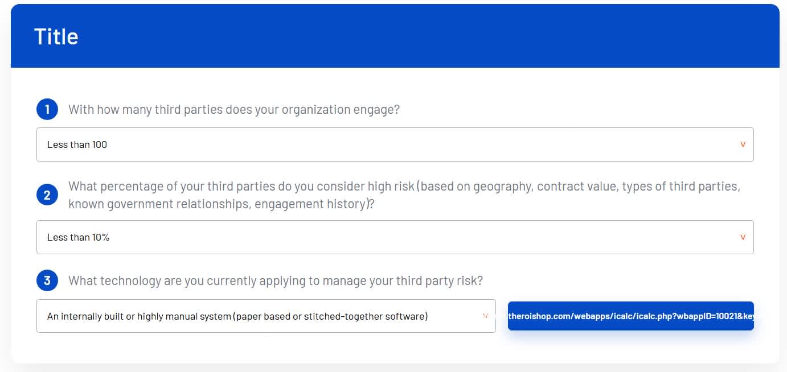The height and width of the screenshot is (372, 787).
Task: Open the current technology selection dropdown
Action: (266, 316)
